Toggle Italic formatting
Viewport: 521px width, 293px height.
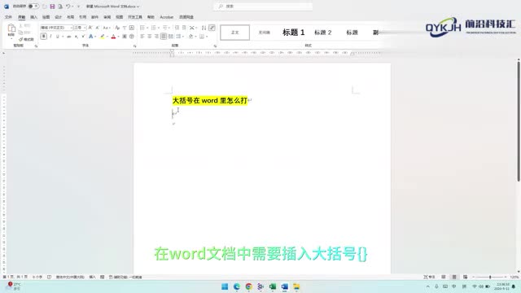click(50, 36)
